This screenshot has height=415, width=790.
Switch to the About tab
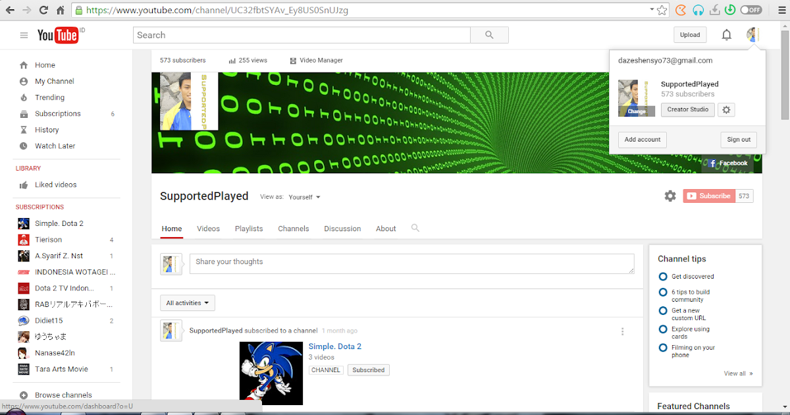pos(386,229)
